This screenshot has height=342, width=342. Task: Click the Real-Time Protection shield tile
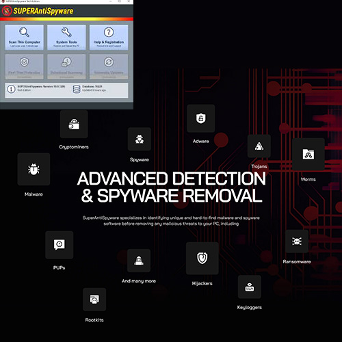click(25, 66)
